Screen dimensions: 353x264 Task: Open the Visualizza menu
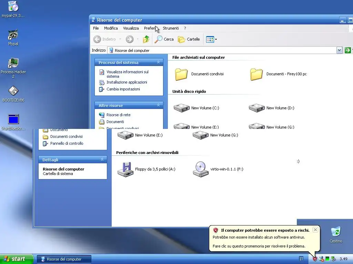tap(131, 28)
